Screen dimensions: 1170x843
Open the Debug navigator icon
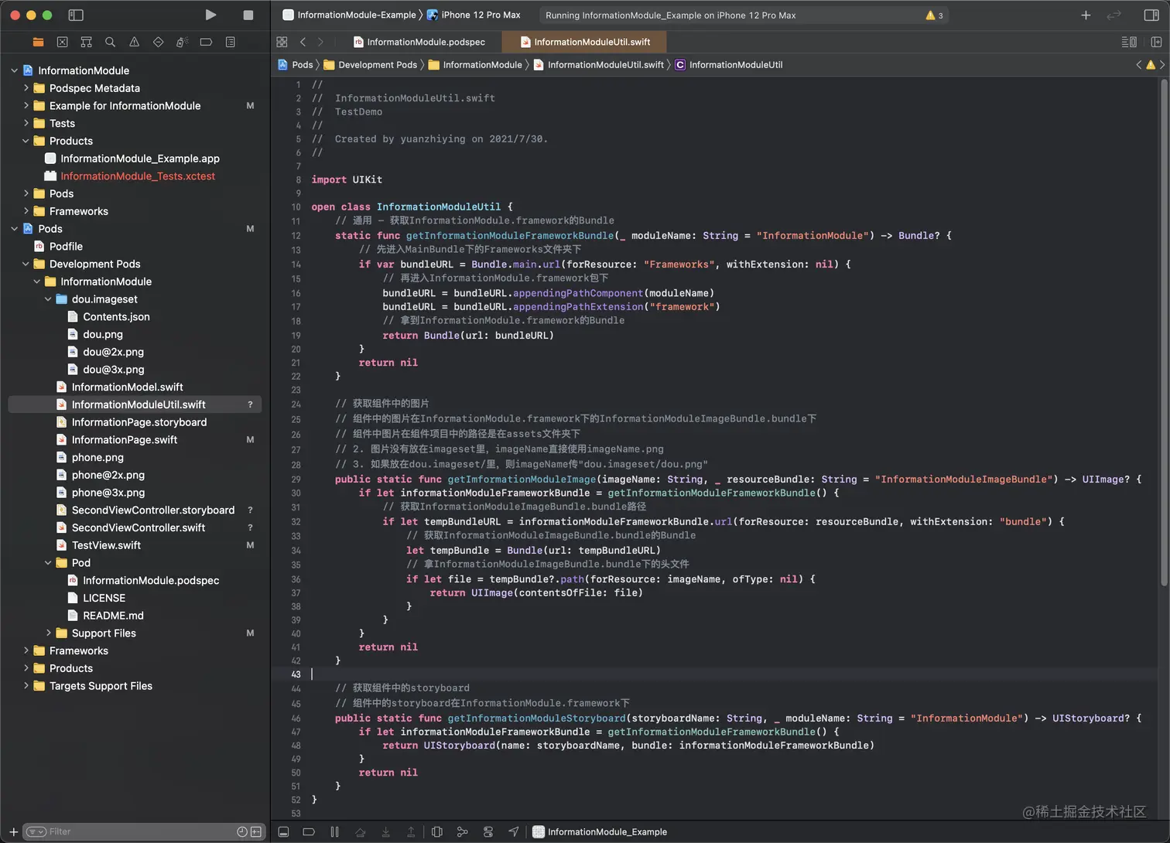(182, 42)
